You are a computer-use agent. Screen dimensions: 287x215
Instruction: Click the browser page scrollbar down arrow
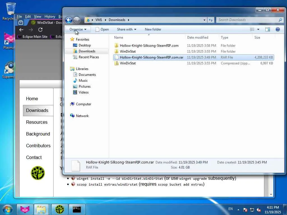pyautogui.click(x=271, y=194)
